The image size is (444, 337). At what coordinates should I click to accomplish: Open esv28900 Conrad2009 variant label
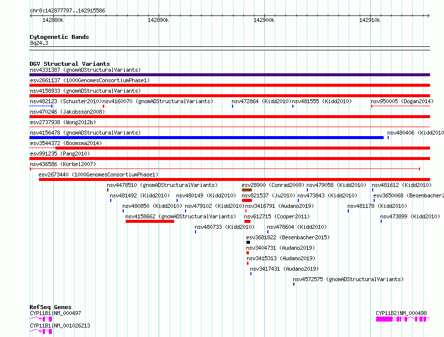click(273, 185)
